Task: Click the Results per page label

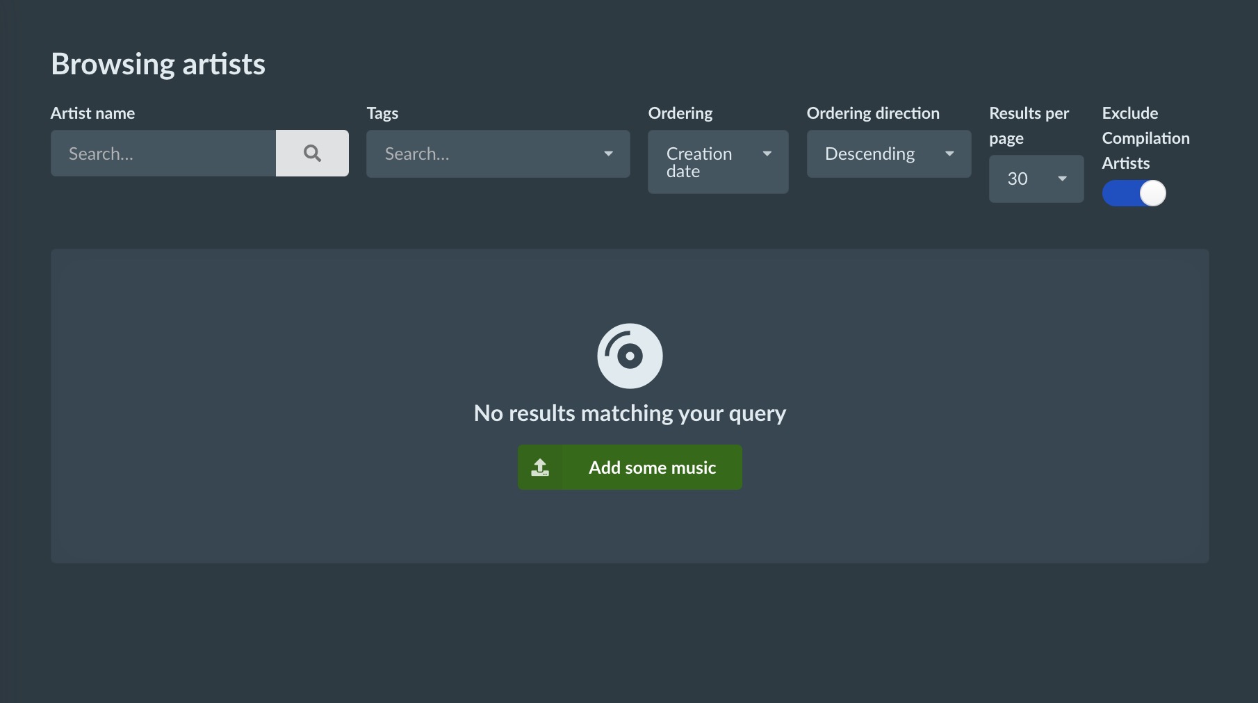Action: pyautogui.click(x=1029, y=125)
